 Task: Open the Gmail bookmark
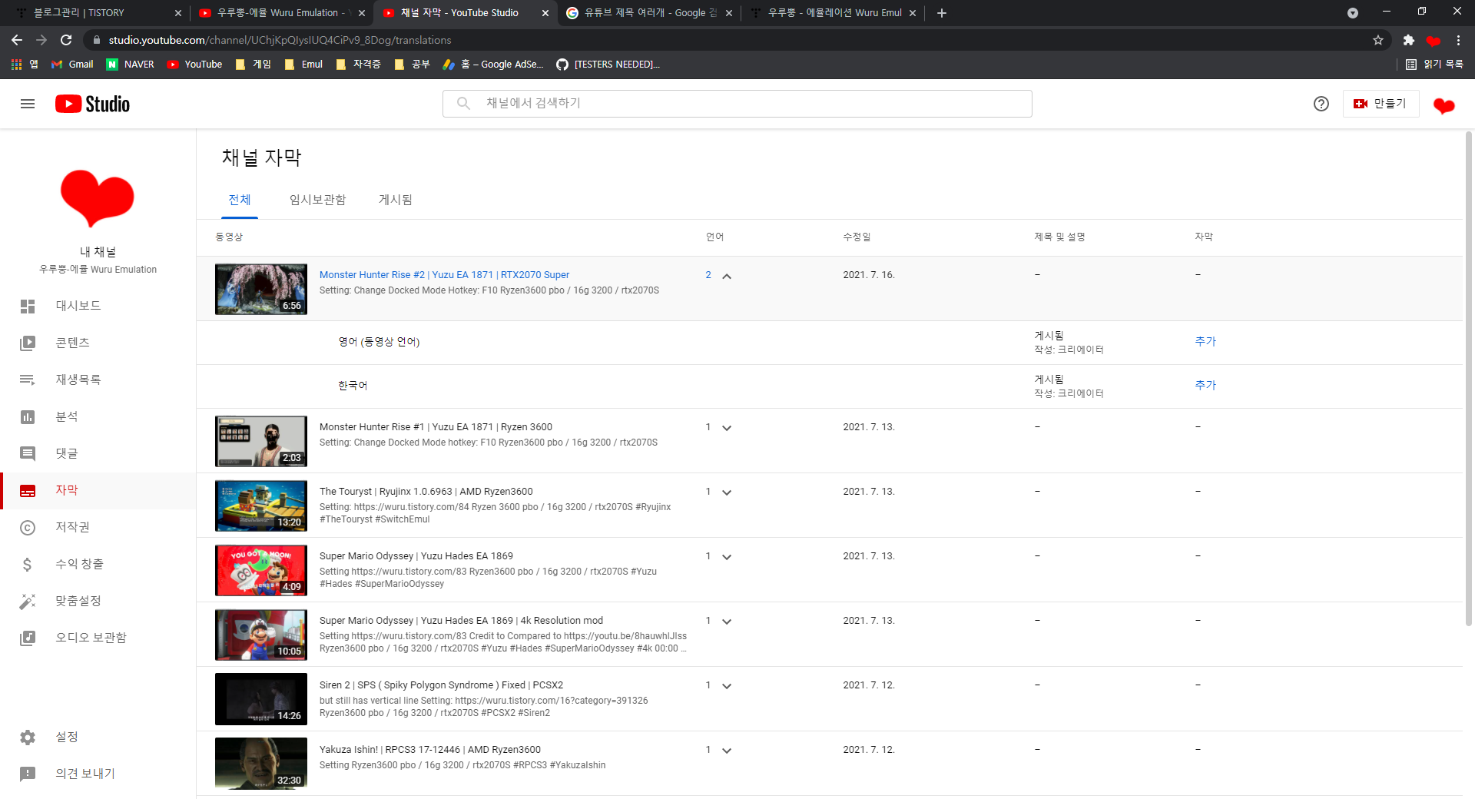pyautogui.click(x=72, y=65)
